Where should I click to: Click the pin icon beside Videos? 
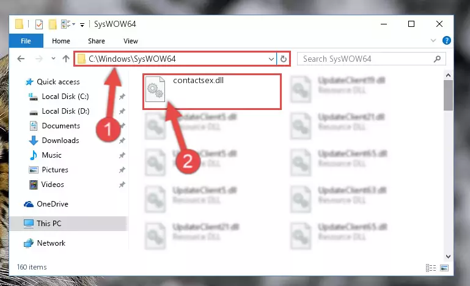[x=122, y=185]
